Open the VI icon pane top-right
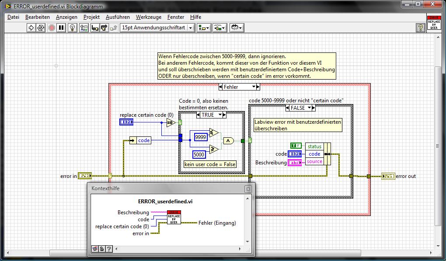Image resolution: width=446 pixels, height=261 pixels. 433,22
